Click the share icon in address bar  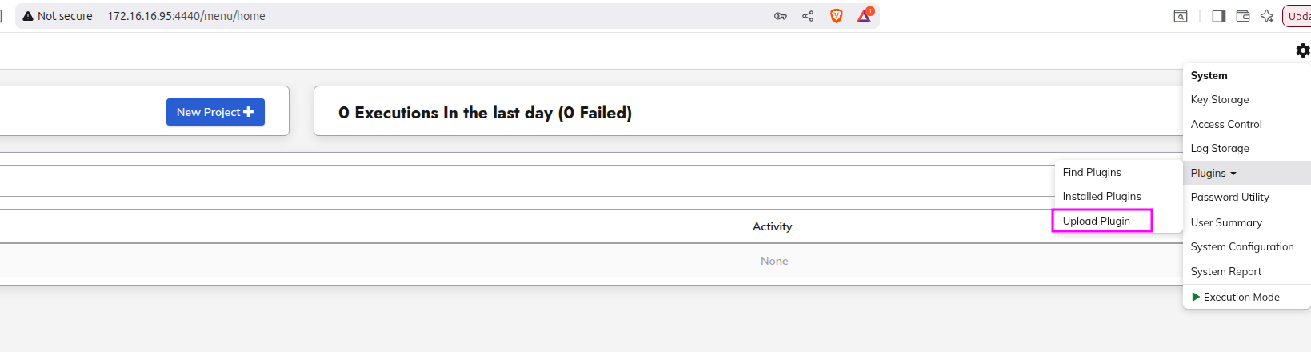point(808,16)
